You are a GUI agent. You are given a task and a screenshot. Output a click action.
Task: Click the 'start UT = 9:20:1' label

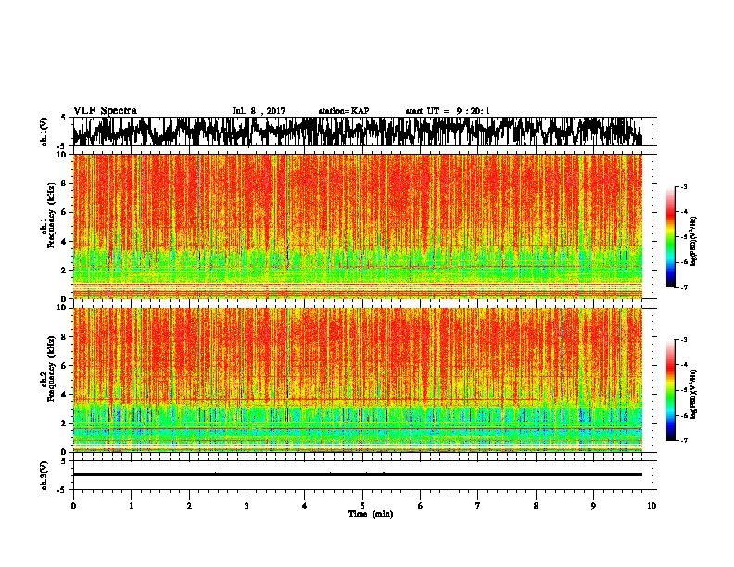click(448, 111)
